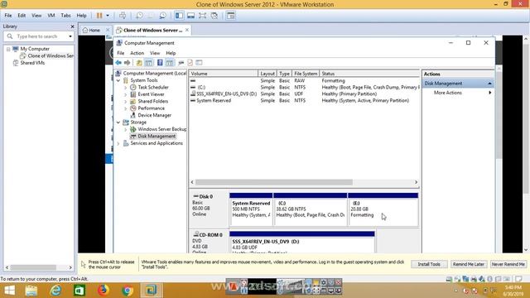The image size is (530, 298).
Task: Select the SSS_X64FREV_EN-US_DV9 (D:) volume row
Action: pos(304,94)
